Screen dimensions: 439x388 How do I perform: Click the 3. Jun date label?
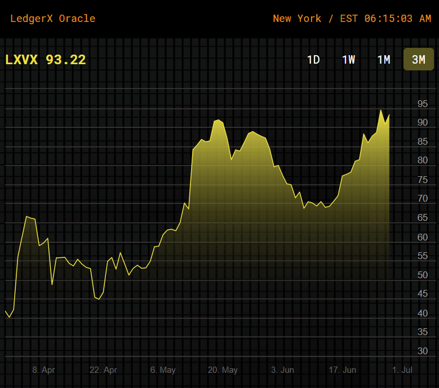click(282, 370)
